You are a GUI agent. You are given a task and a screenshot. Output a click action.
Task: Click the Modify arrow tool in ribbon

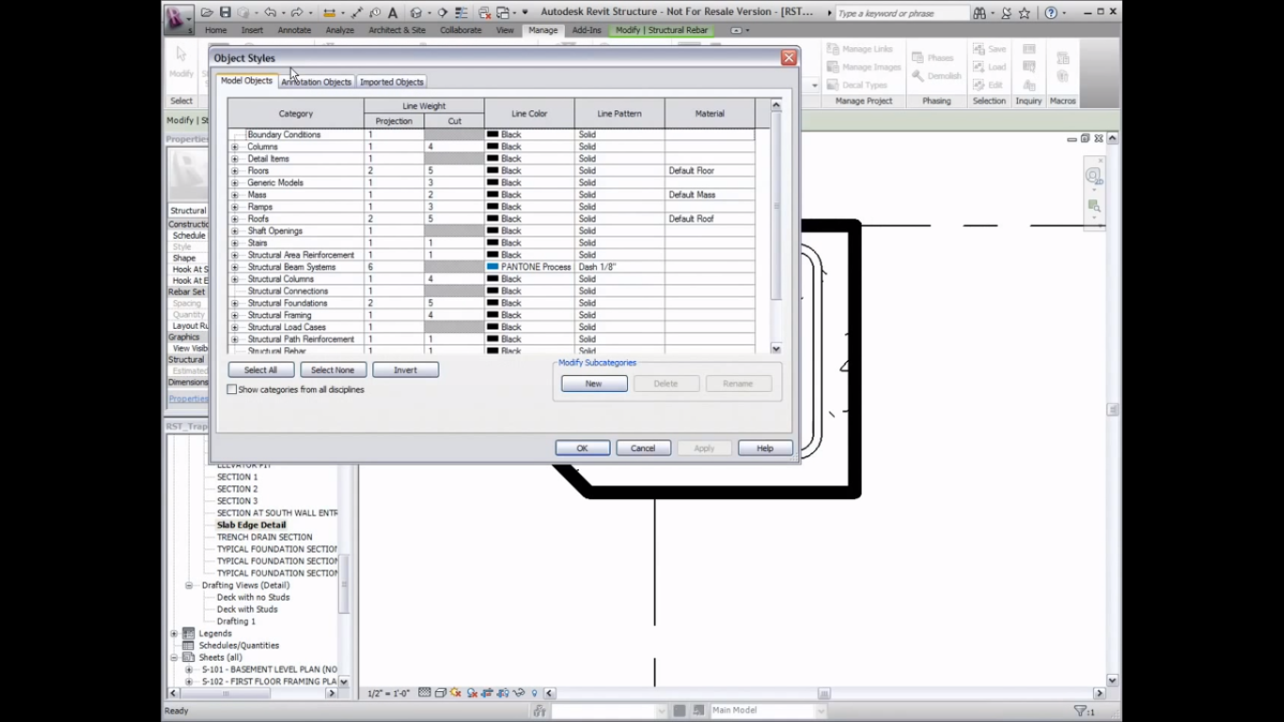click(x=181, y=61)
